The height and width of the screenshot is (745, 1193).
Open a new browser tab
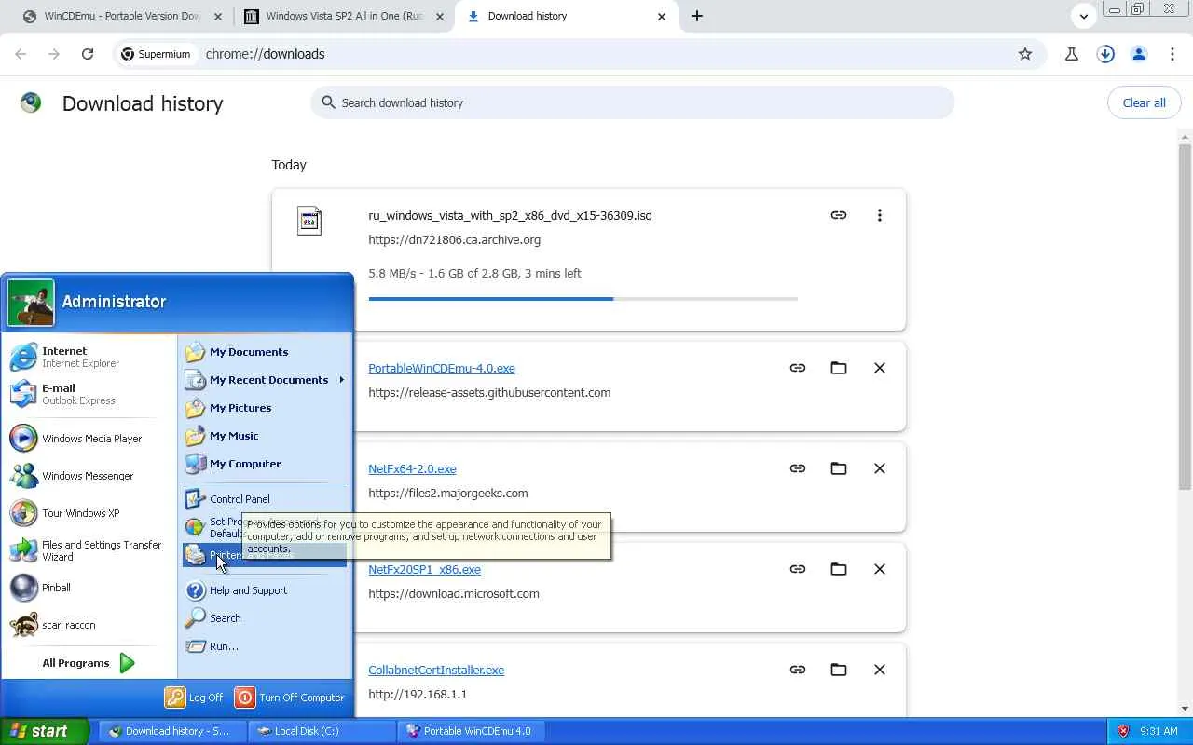(x=697, y=16)
